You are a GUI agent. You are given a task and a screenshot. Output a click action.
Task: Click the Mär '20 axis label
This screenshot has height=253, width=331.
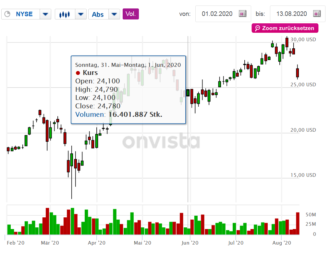(x=50, y=243)
